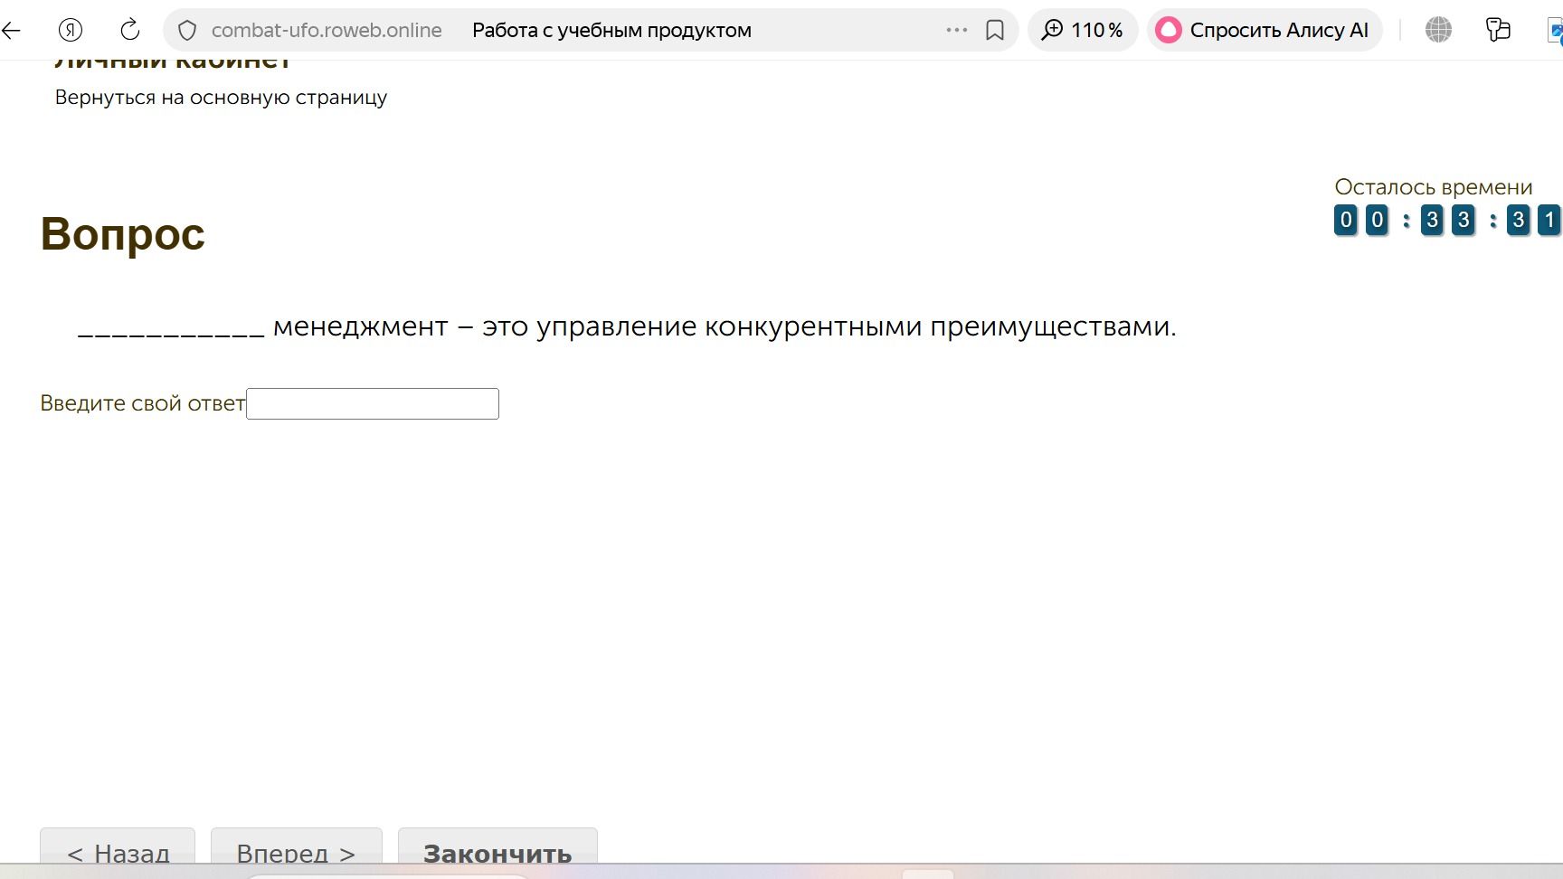Advance to next question with 'Вперед'
Screen dimensions: 1563x879
[297, 850]
